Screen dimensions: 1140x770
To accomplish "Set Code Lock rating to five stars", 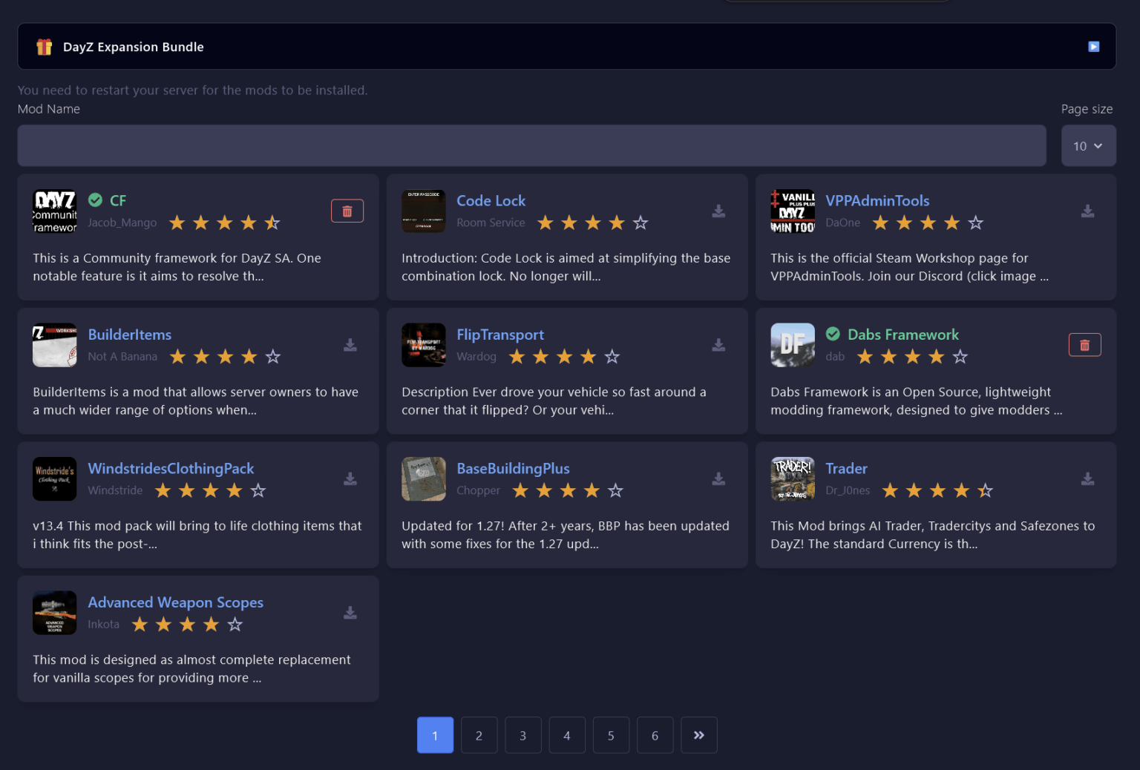I will point(641,223).
